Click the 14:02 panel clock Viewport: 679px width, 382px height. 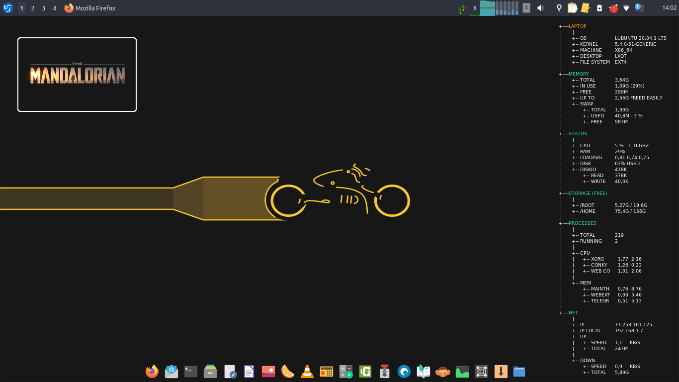coord(670,8)
